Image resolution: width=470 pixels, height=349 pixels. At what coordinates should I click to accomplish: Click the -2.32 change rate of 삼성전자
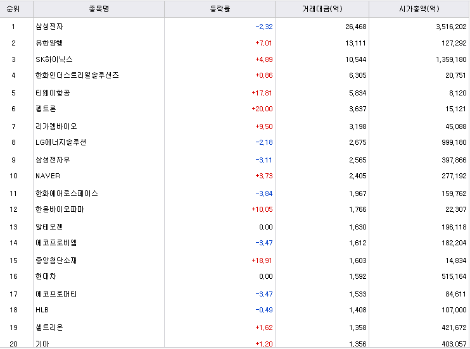pyautogui.click(x=264, y=27)
